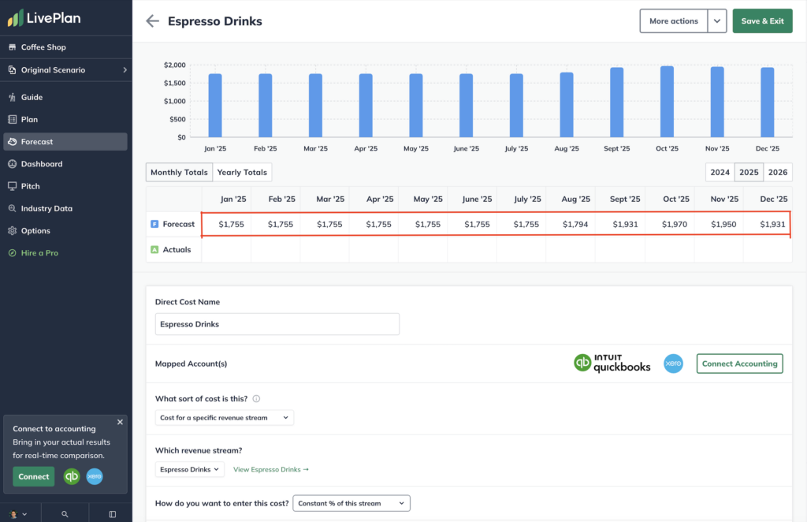
Task: Click the Oct '25 bar in chart
Action: click(667, 101)
